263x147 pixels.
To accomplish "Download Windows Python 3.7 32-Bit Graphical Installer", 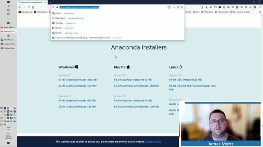I will pyautogui.click(x=77, y=86).
